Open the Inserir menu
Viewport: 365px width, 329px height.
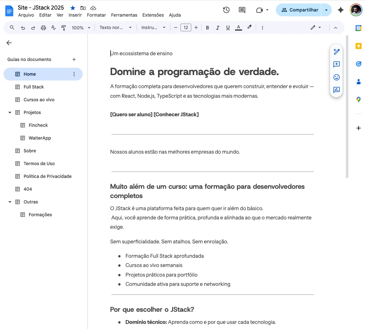pos(75,15)
